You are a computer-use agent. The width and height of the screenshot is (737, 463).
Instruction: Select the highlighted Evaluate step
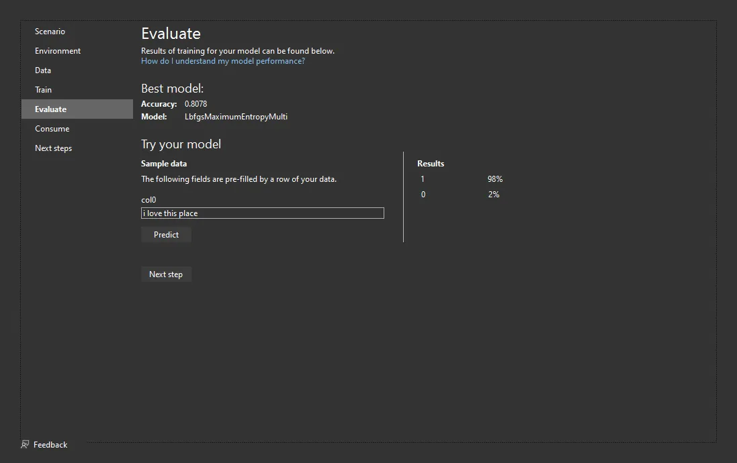tap(51, 109)
